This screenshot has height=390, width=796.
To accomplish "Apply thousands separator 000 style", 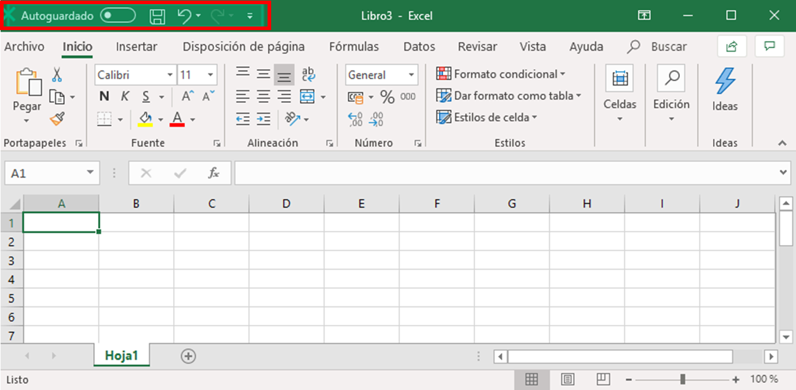I will point(408,96).
